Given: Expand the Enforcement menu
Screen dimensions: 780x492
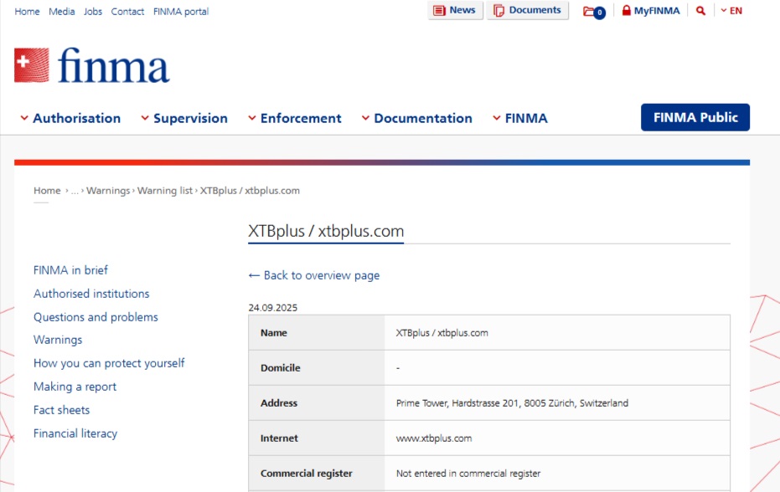Looking at the screenshot, I should [x=294, y=118].
